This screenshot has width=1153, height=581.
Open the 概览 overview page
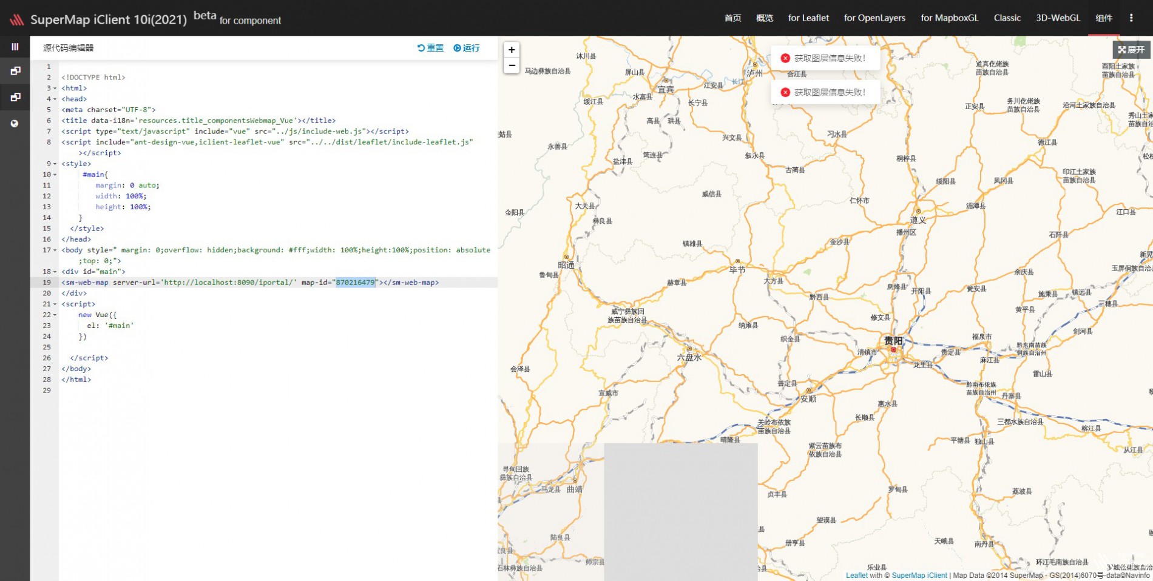click(x=765, y=18)
